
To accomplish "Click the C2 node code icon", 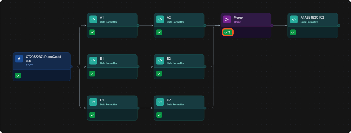I will pyautogui.click(x=160, y=102).
